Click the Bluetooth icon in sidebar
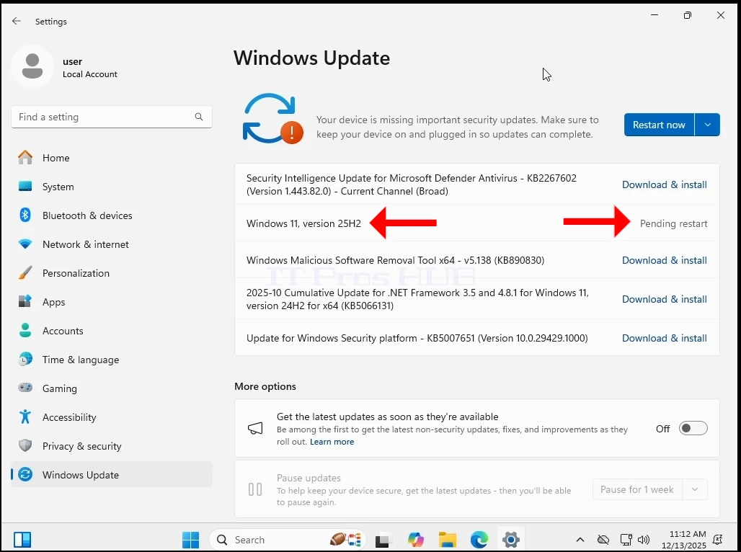 (x=25, y=215)
